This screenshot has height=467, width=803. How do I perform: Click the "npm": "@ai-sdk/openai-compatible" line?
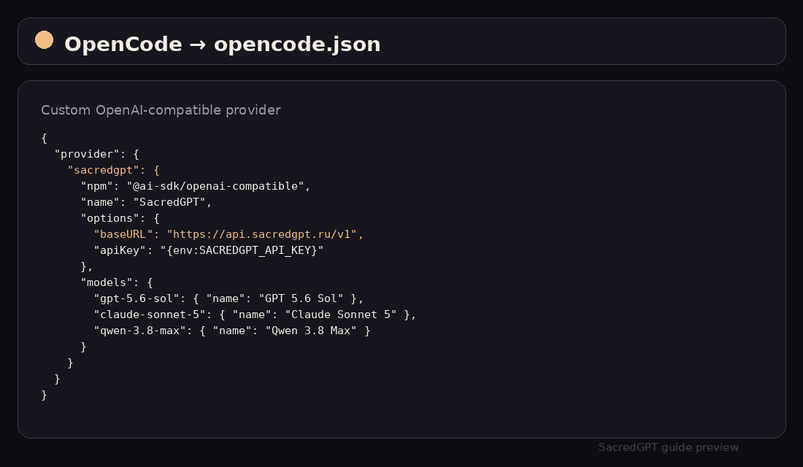click(x=196, y=186)
